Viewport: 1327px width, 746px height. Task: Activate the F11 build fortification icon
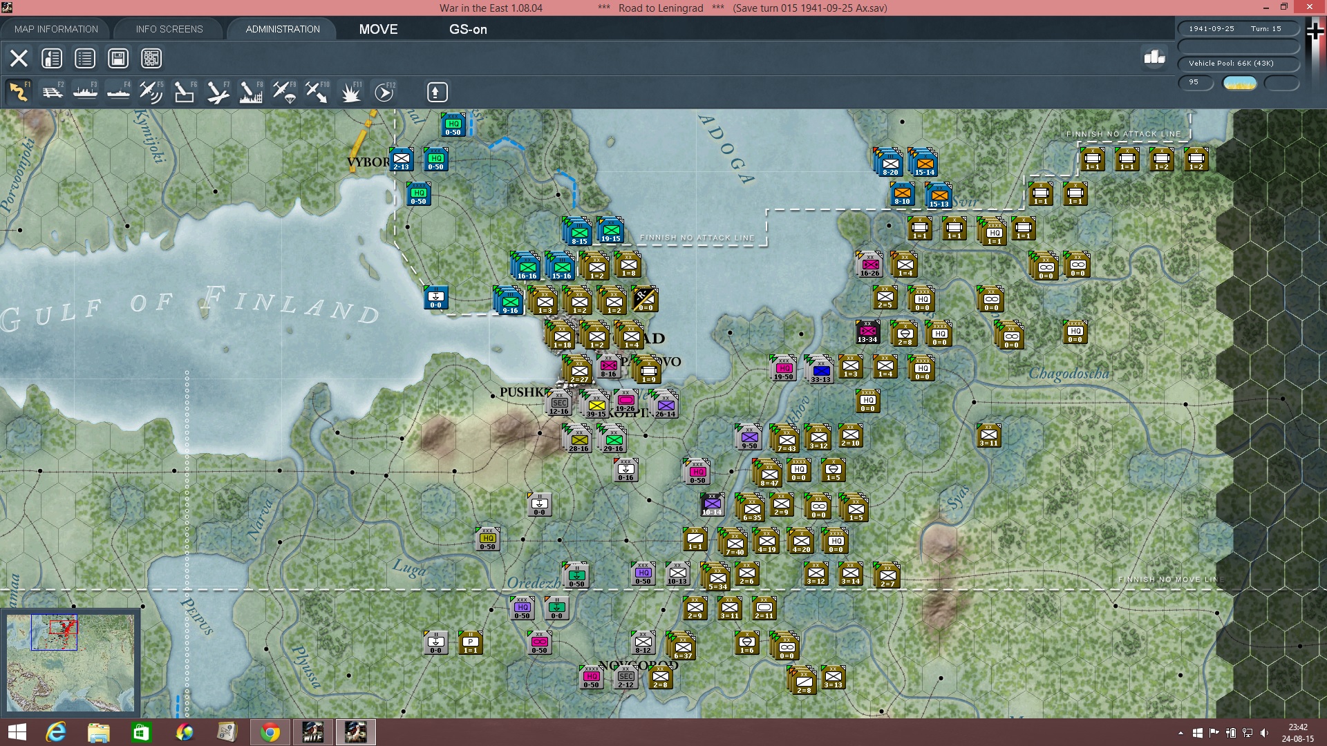tap(350, 92)
